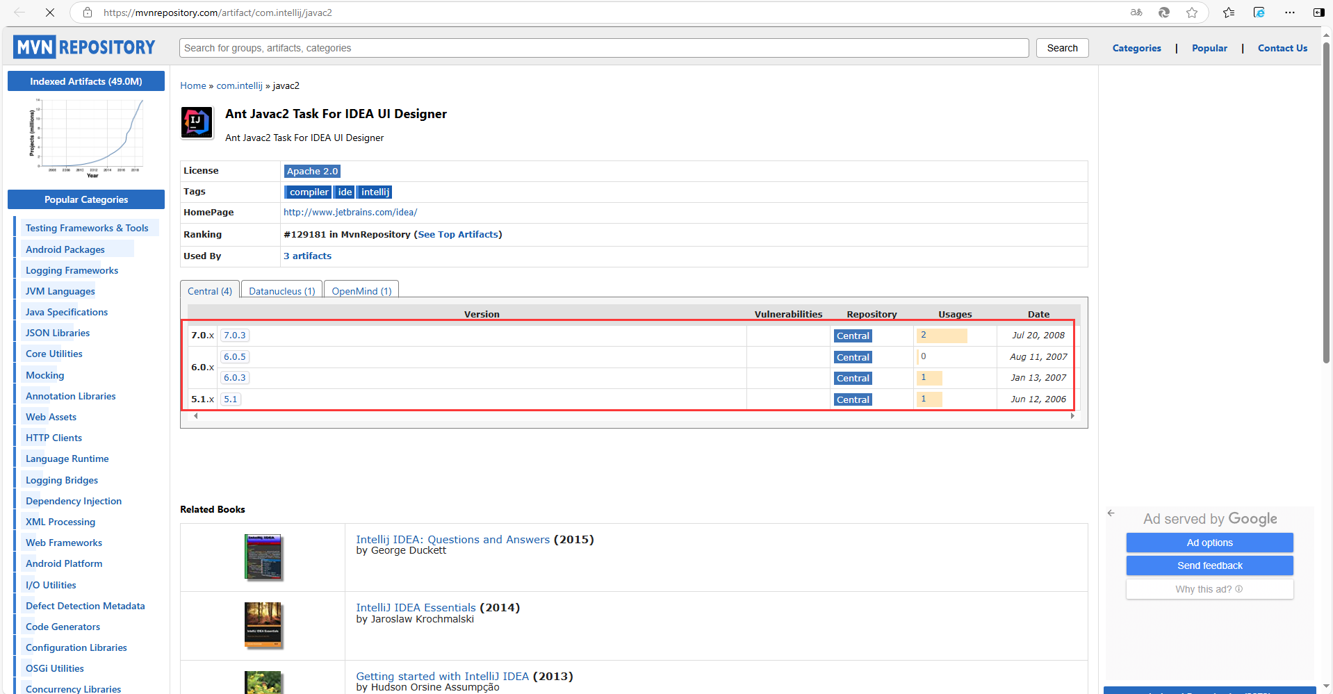Open the jetbrains.com/idea homepage link
This screenshot has height=694, width=1333.
350,212
